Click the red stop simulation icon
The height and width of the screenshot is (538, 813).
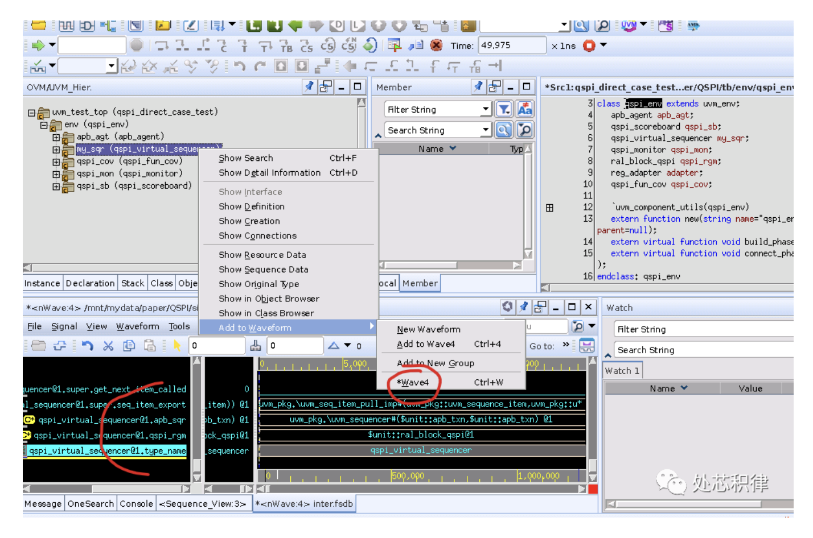coord(589,45)
